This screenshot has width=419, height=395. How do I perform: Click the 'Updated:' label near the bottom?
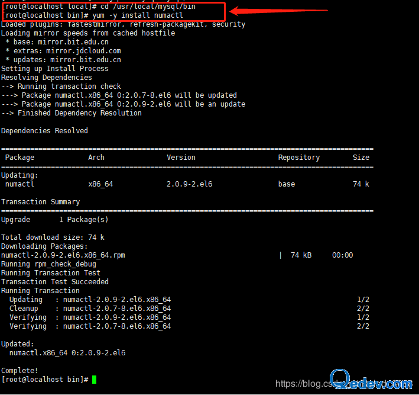[x=18, y=344]
